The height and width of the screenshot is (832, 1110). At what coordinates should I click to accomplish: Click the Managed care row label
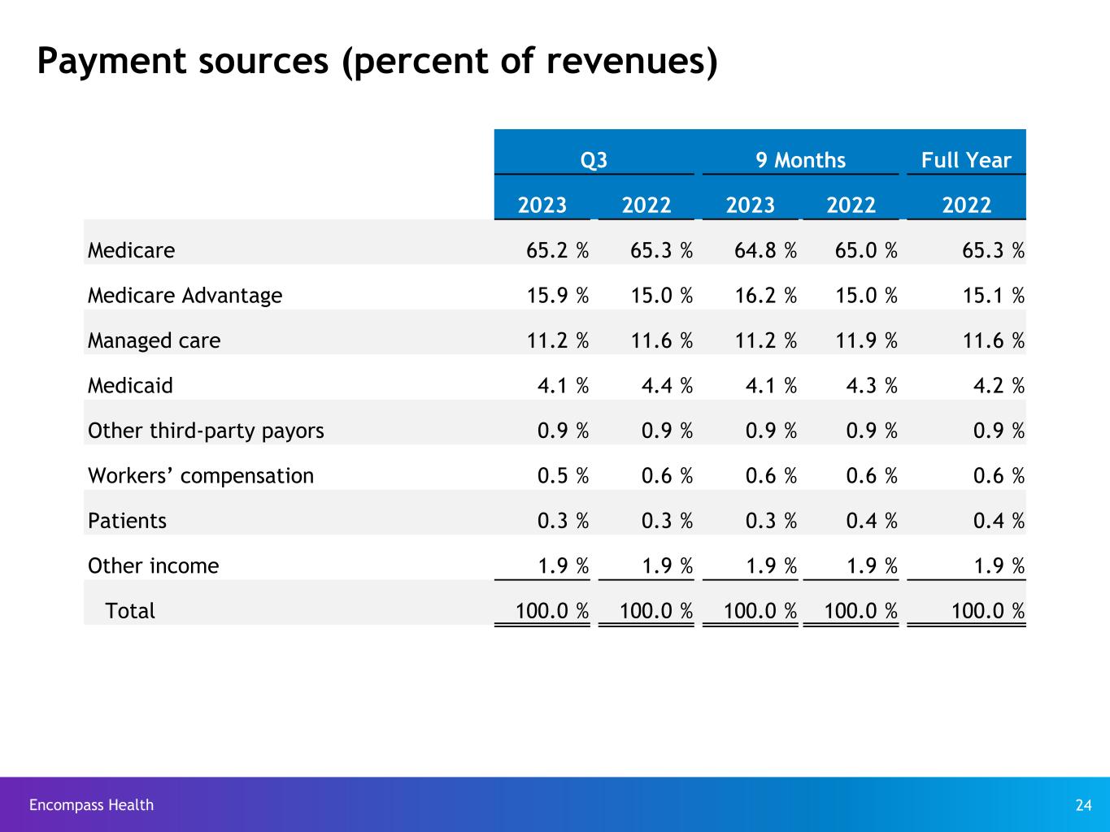[x=154, y=340]
